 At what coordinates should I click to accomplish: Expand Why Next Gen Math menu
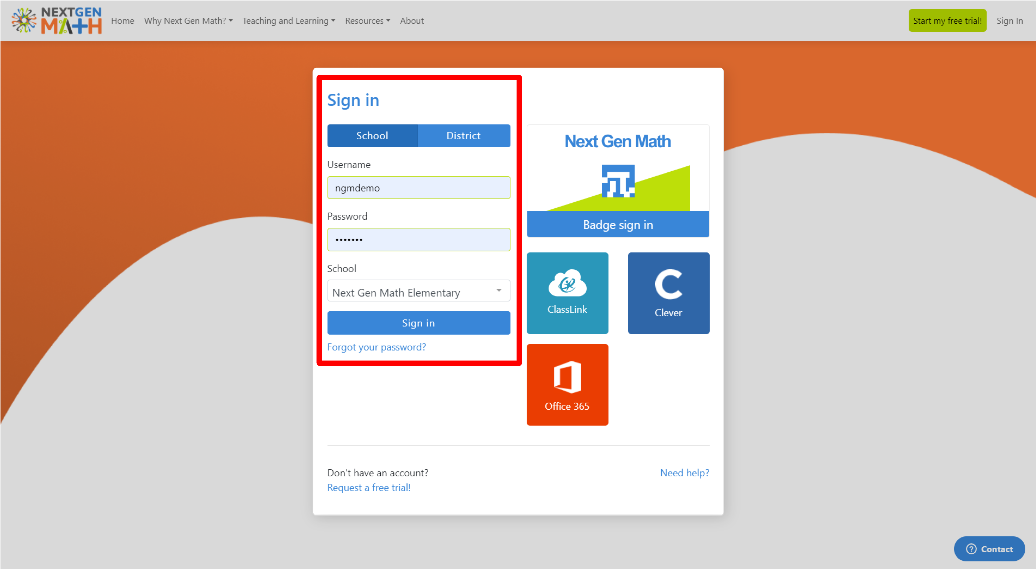(x=188, y=20)
